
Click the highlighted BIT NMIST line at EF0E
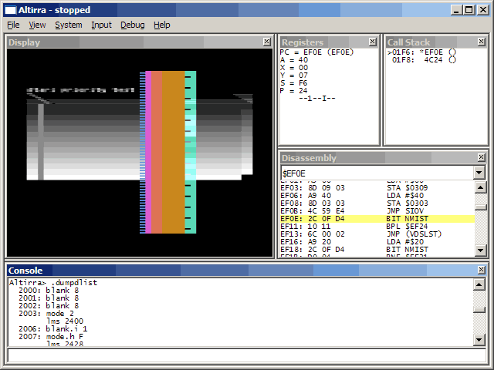(x=377, y=219)
